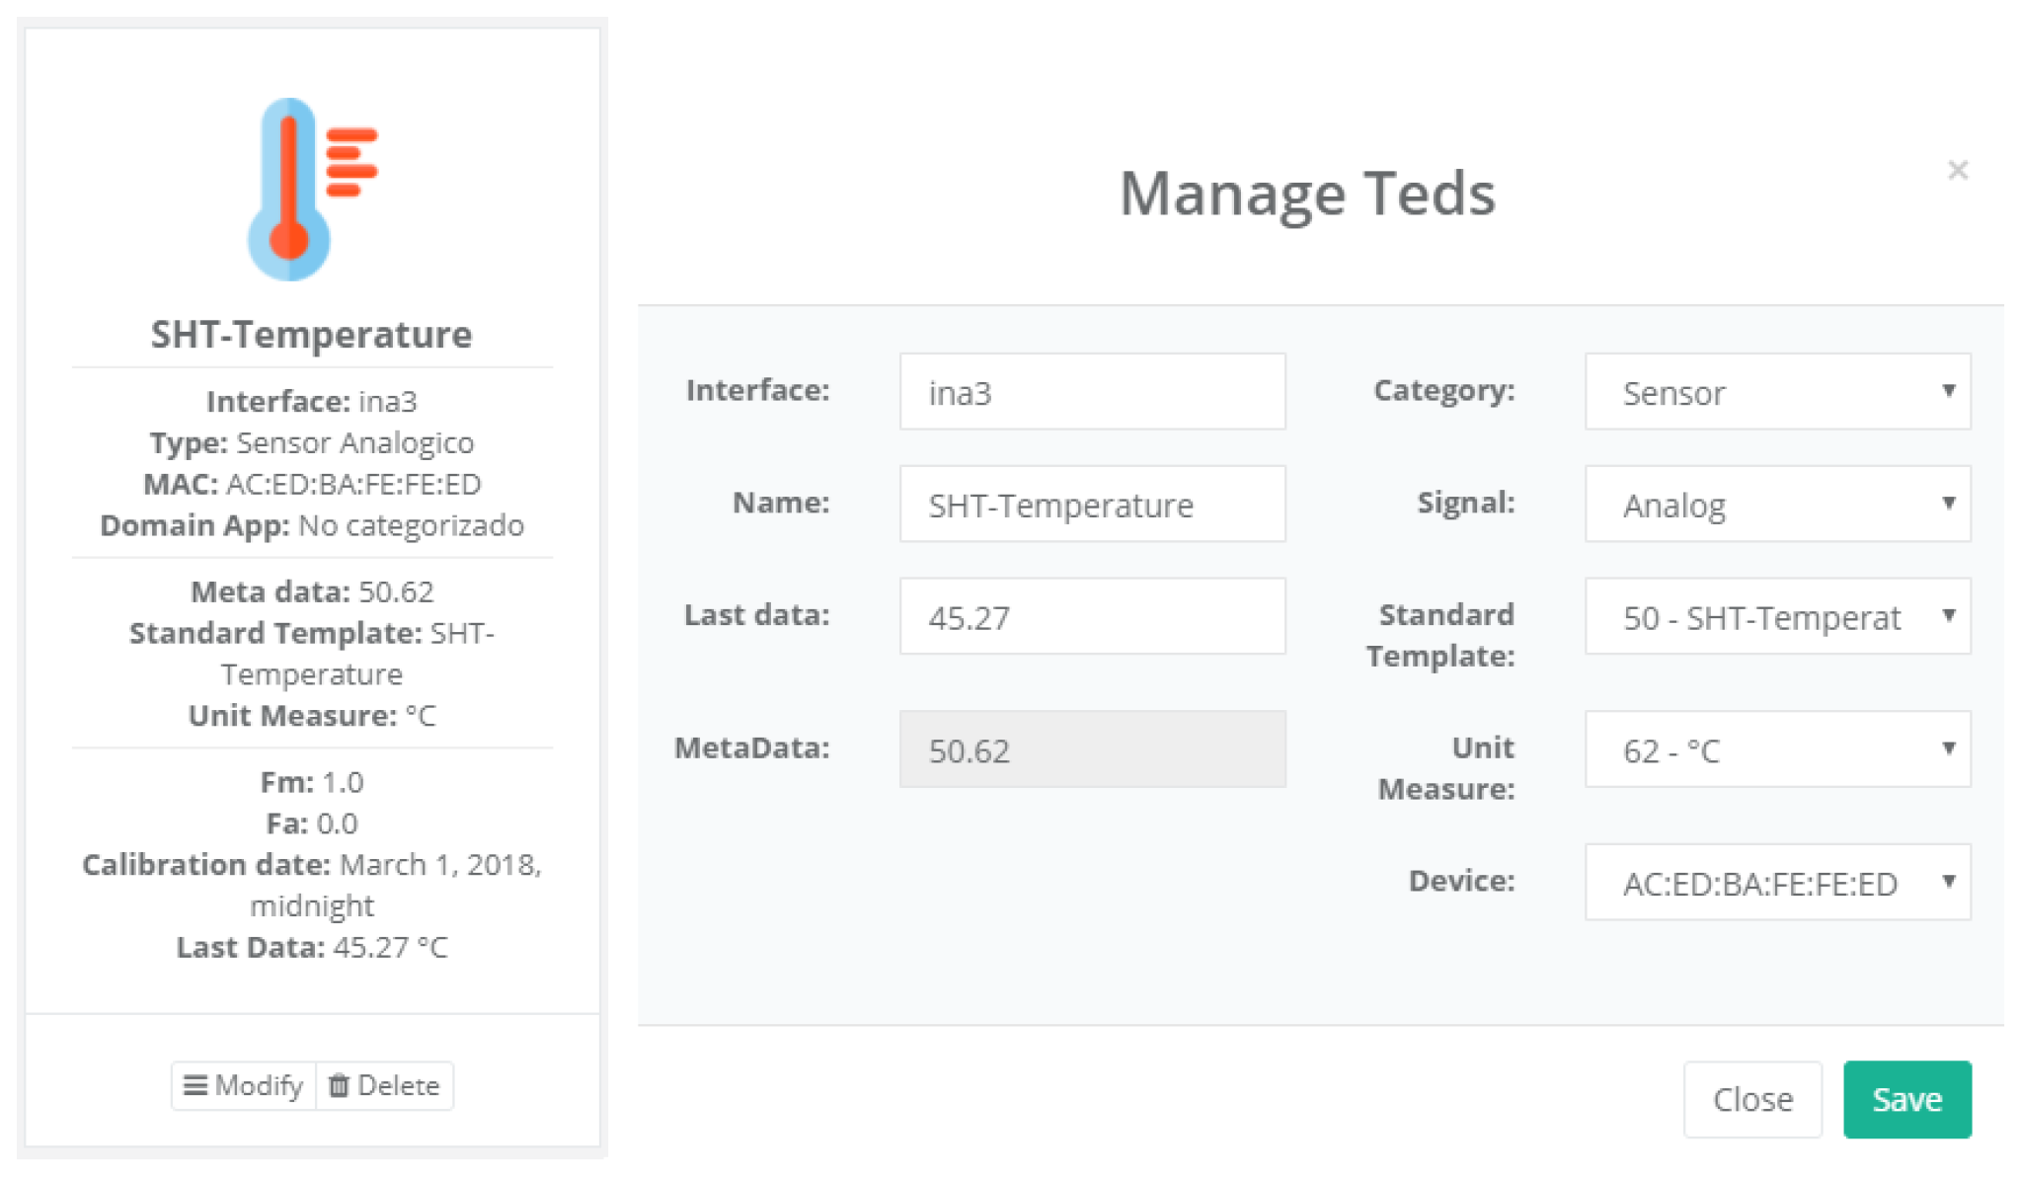The image size is (2019, 1178).
Task: Click the Last Data reading on the card
Action: (x=312, y=947)
